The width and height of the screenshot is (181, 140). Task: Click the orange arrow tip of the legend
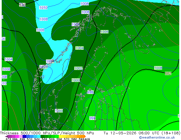85,136
